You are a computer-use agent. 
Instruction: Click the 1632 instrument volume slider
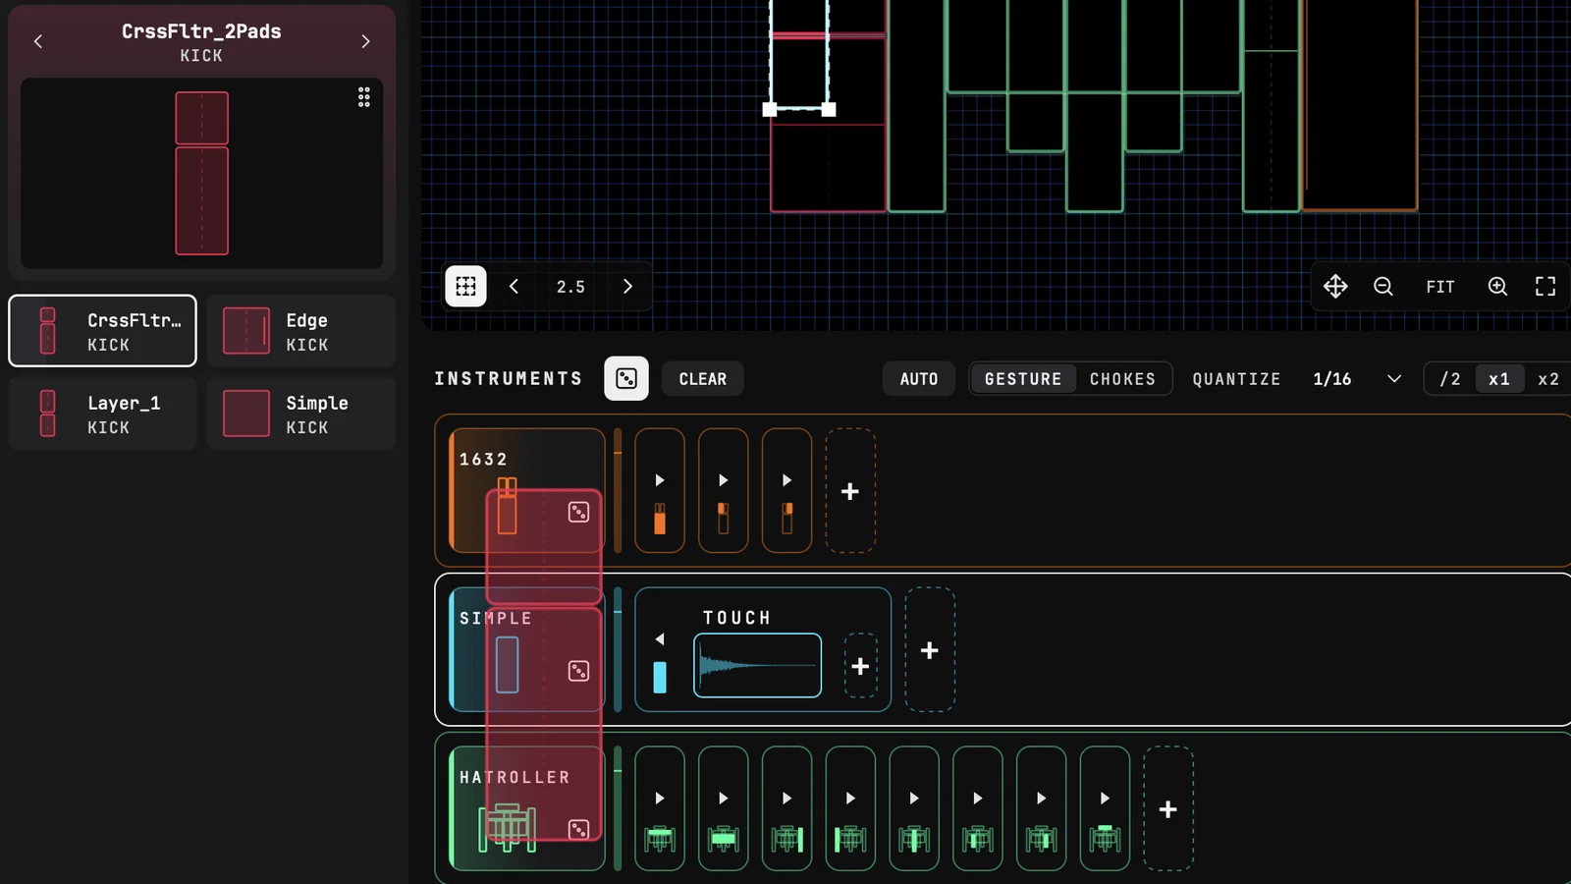[618, 490]
